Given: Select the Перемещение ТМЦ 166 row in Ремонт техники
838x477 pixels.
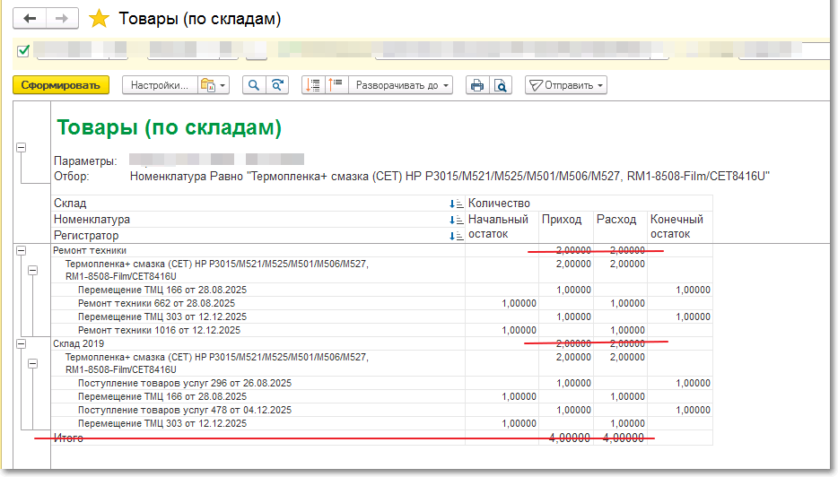Looking at the screenshot, I should click(x=161, y=291).
